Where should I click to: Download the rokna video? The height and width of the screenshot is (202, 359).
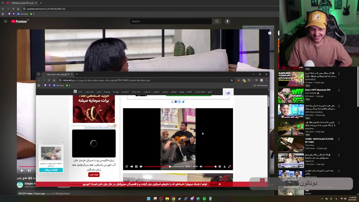click(224, 166)
